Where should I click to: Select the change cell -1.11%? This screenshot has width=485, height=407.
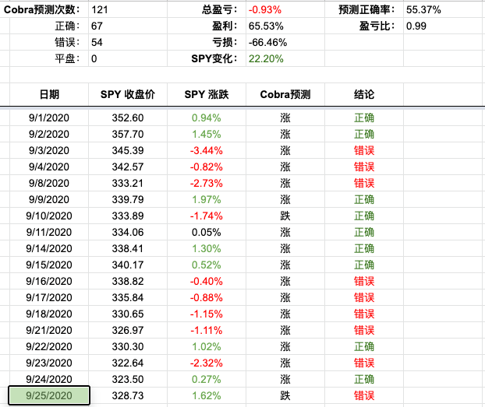pyautogui.click(x=207, y=331)
